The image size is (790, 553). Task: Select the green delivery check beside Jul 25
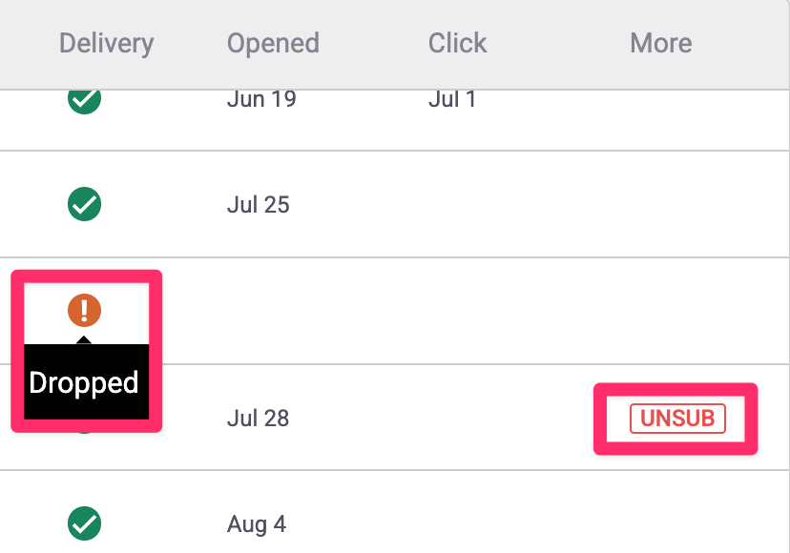(85, 204)
